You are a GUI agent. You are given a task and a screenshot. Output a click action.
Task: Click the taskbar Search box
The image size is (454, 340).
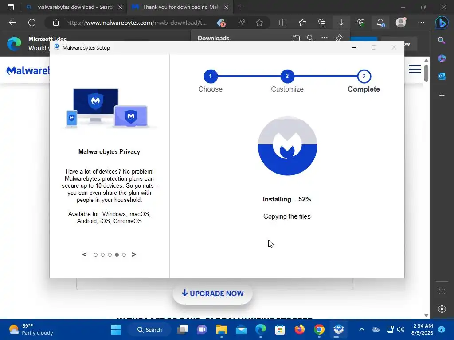[150, 329]
